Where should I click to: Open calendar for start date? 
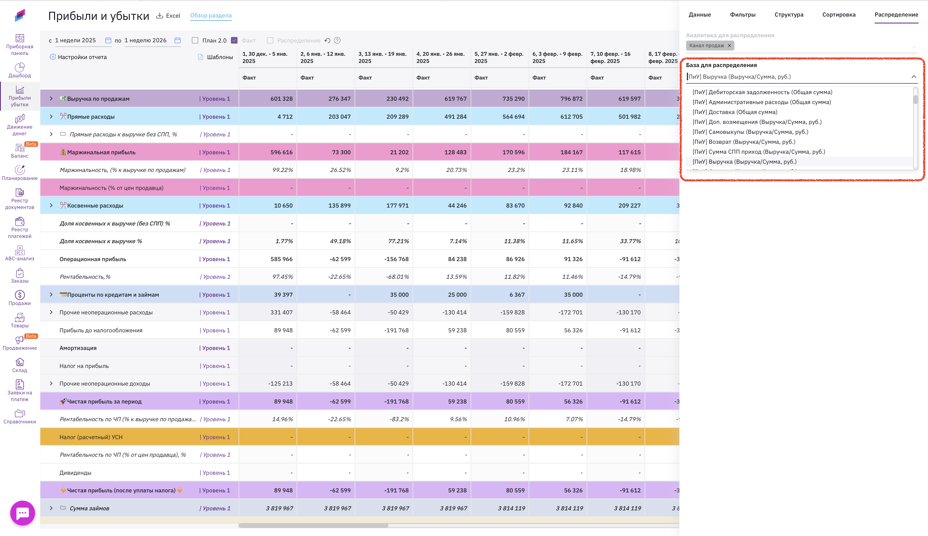click(x=108, y=41)
